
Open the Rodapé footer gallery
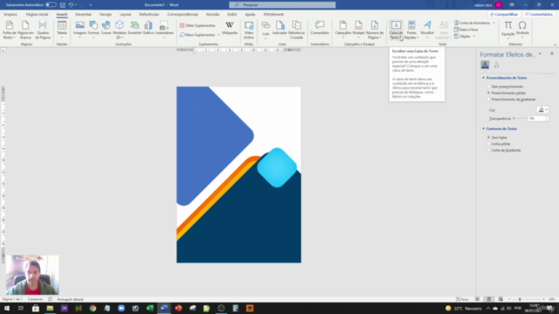(359, 30)
